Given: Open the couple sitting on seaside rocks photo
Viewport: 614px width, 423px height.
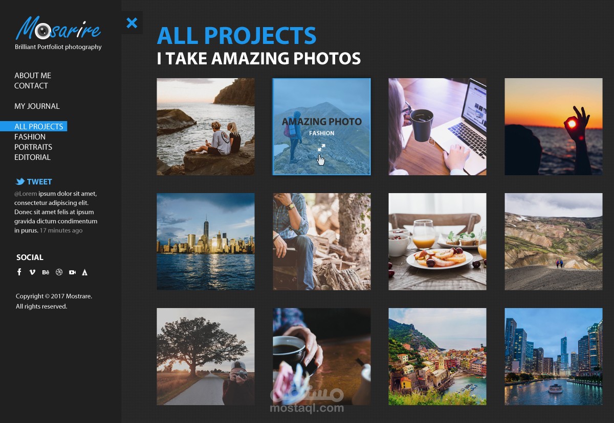Looking at the screenshot, I should (x=206, y=127).
